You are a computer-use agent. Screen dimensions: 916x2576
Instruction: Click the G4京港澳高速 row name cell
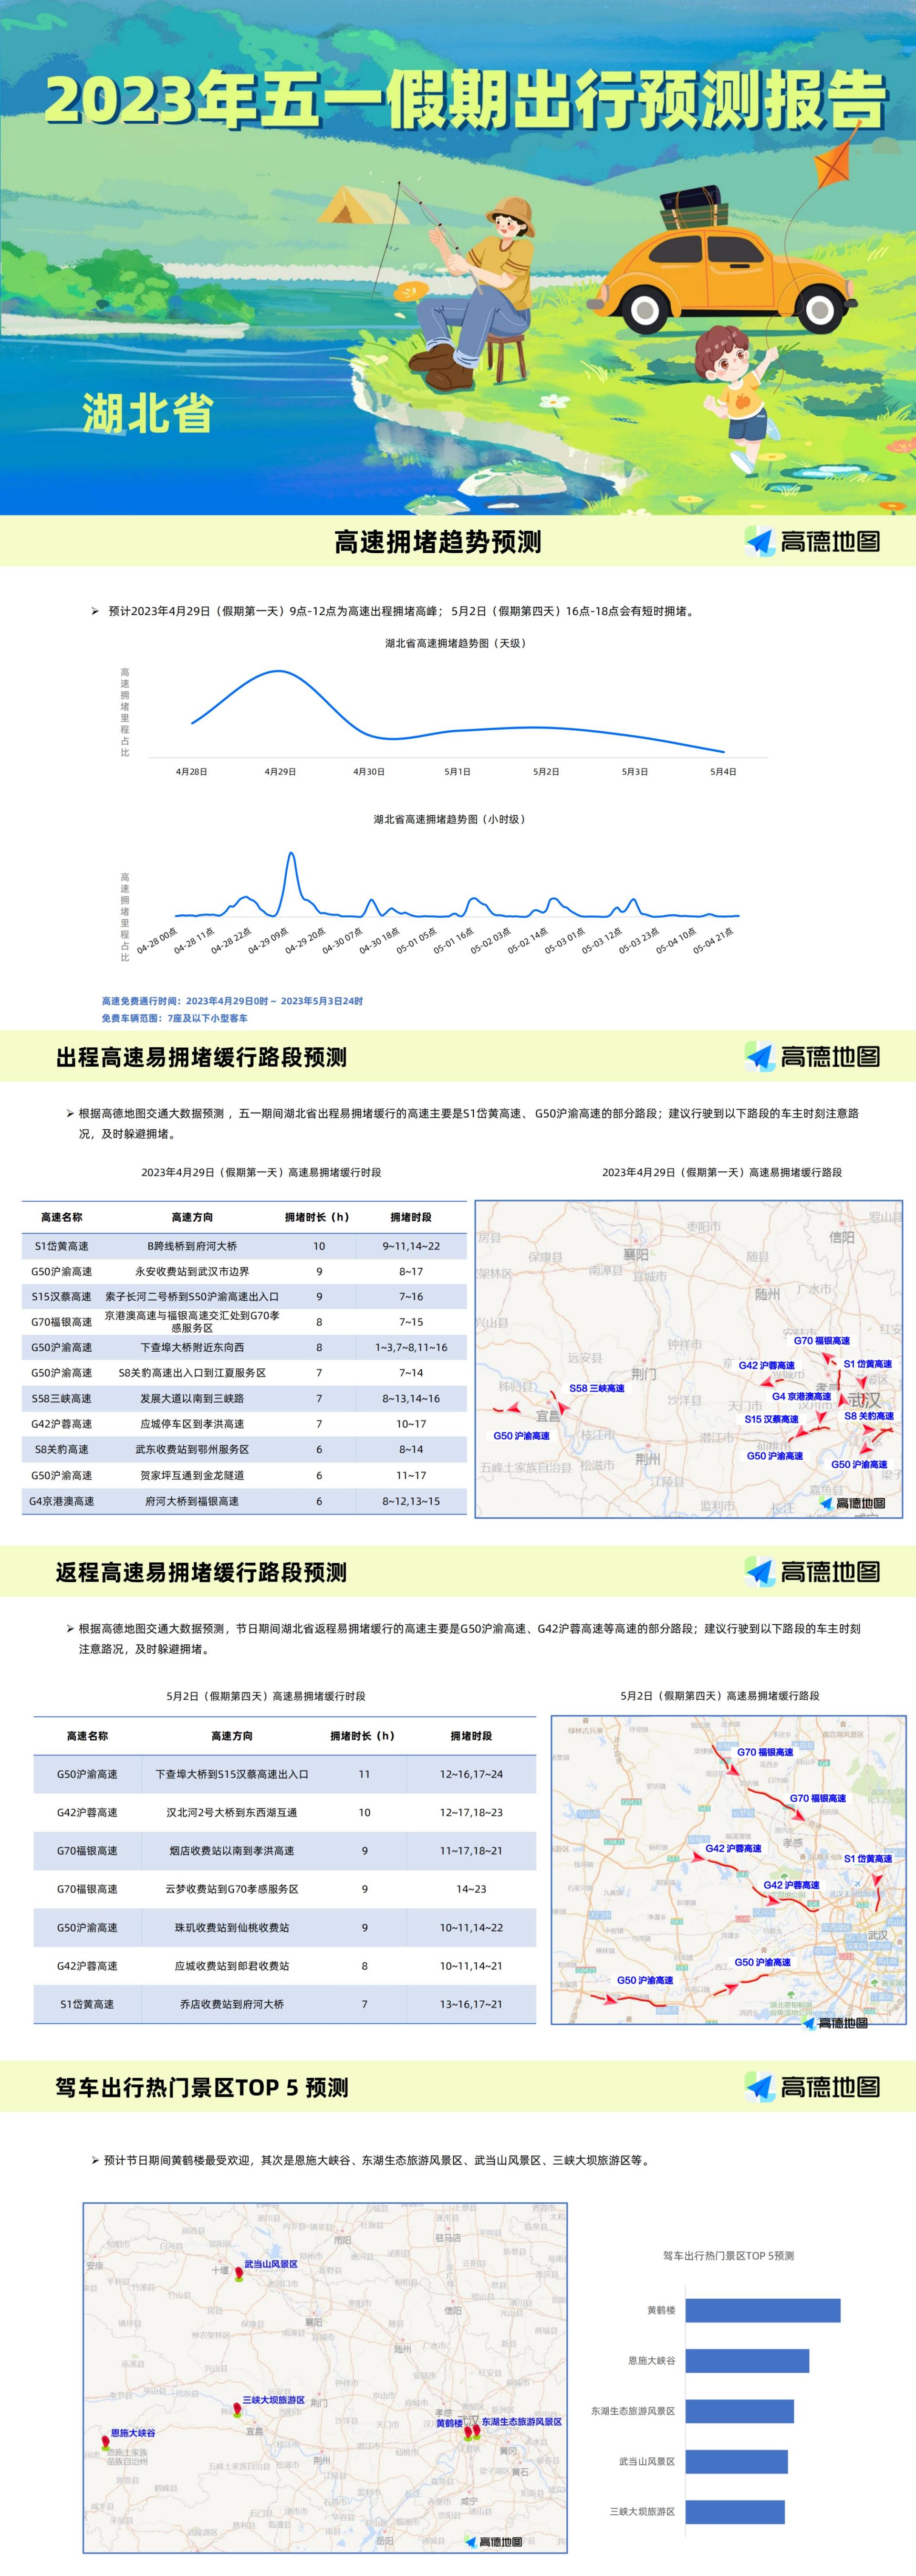(x=61, y=1501)
